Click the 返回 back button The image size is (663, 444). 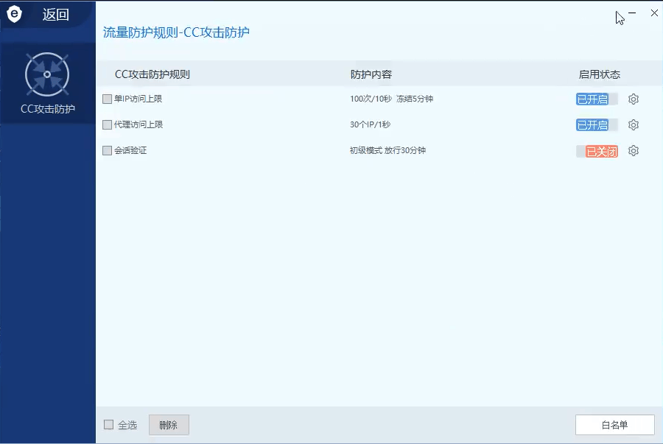coord(55,15)
